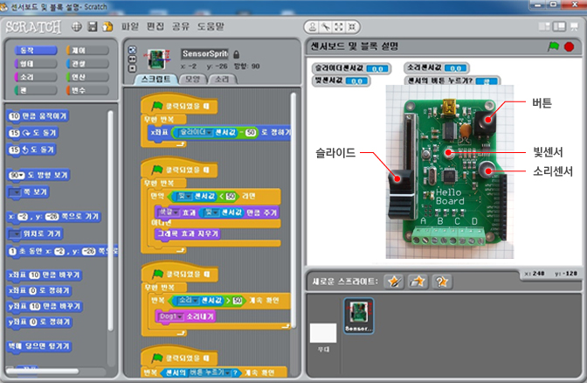The width and height of the screenshot is (587, 383).
Task: Select the 제어 block category
Action: point(87,50)
